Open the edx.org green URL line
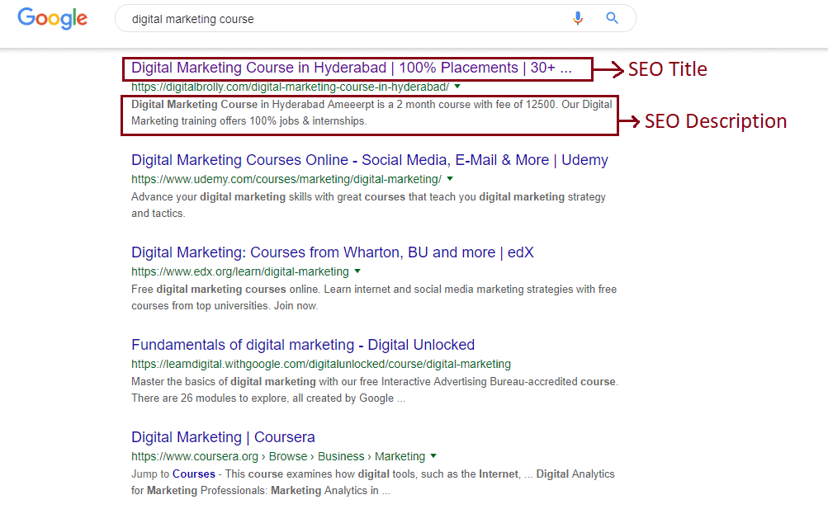Image resolution: width=828 pixels, height=509 pixels. pos(240,271)
